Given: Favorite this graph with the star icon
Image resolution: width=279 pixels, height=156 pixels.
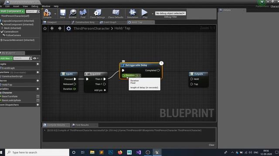Looking at the screenshot, I should (45, 28).
